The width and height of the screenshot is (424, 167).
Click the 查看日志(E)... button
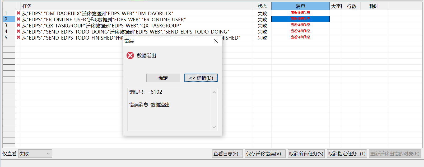tap(227, 154)
